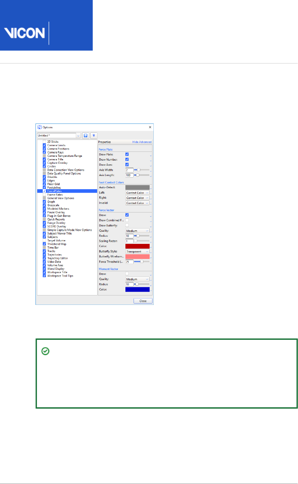
Task: Select Workspace Tool Tips item
Action: 60,276
